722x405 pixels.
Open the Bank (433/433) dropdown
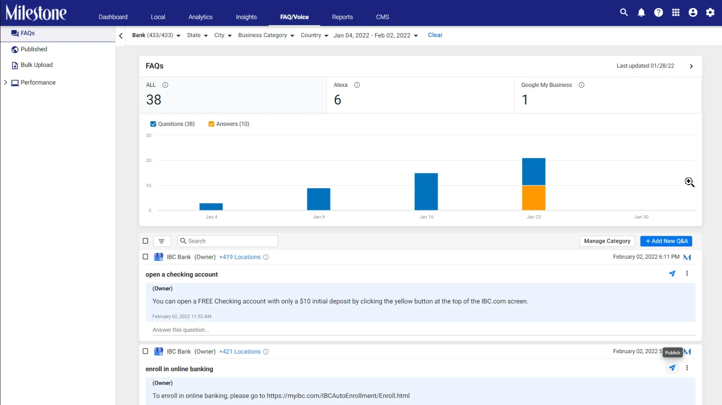pos(156,35)
